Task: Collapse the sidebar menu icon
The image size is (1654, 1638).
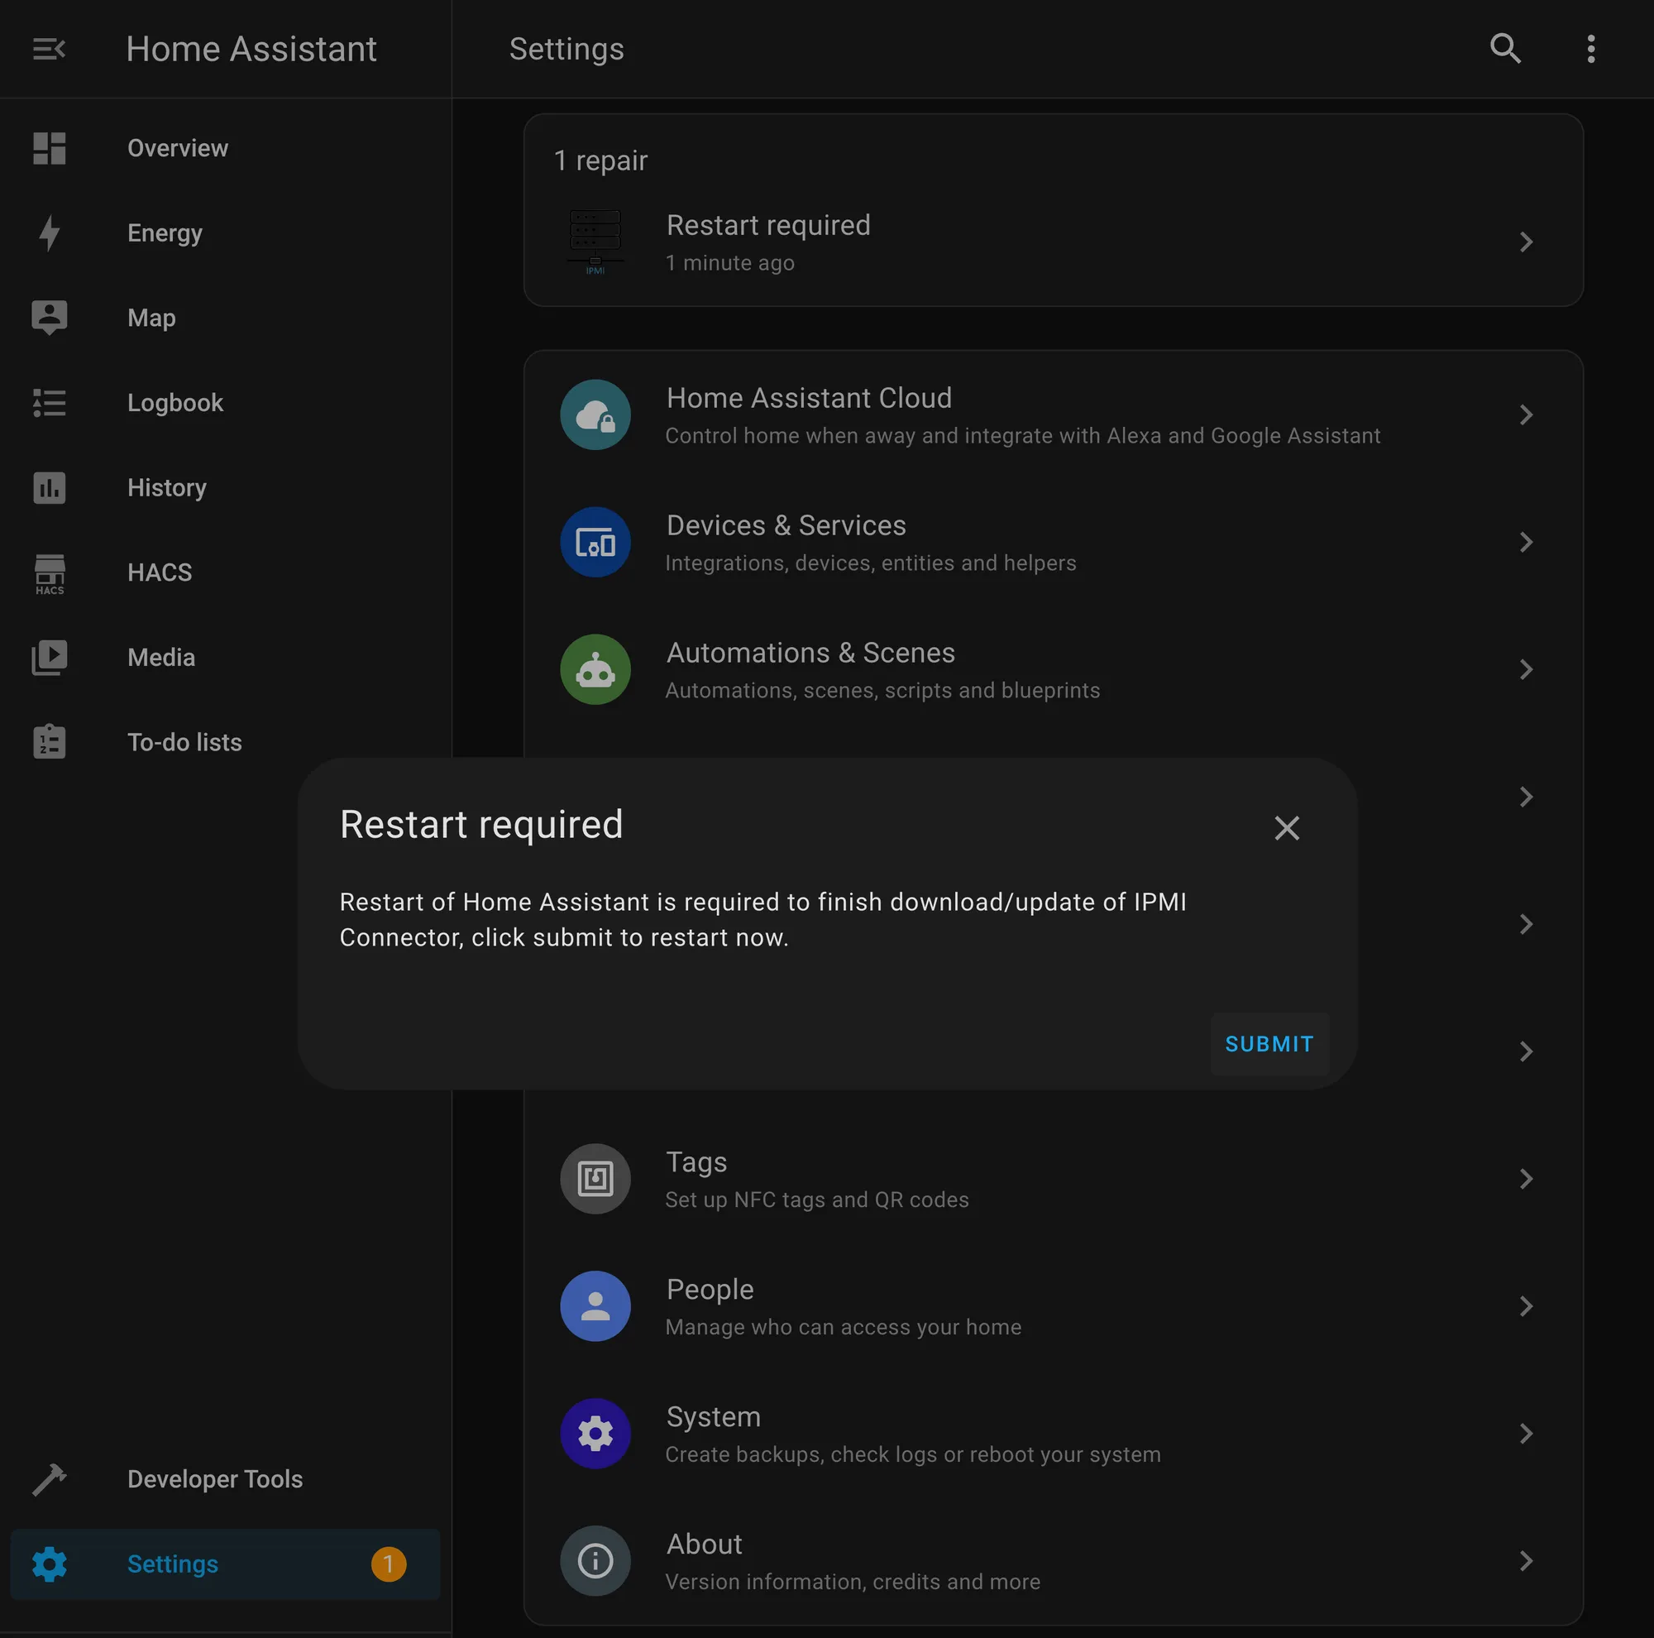Action: (49, 49)
